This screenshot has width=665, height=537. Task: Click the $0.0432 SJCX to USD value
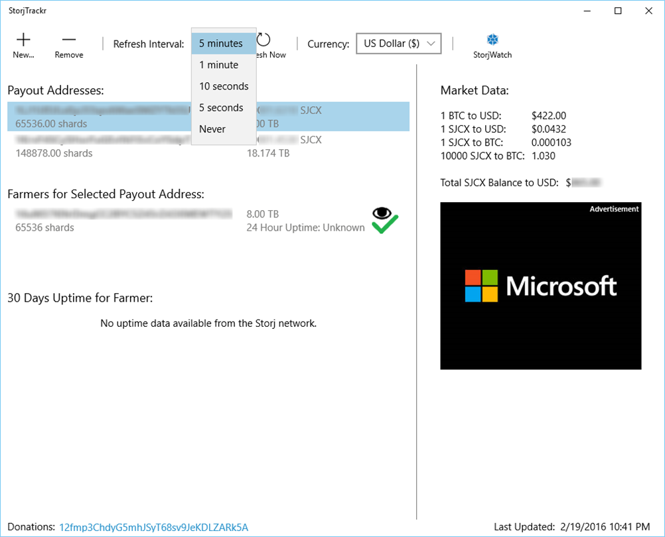549,129
